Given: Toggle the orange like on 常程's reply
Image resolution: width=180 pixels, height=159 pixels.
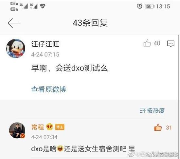Looking at the screenshot, I should (x=158, y=127).
